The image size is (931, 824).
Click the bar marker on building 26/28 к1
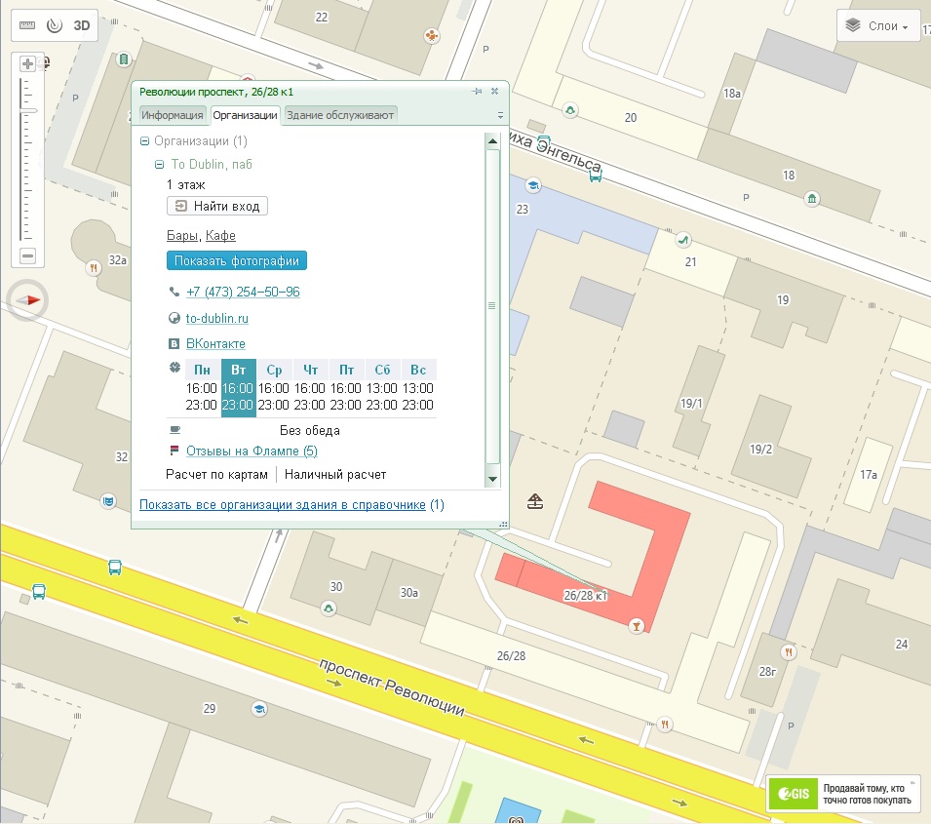[x=636, y=626]
